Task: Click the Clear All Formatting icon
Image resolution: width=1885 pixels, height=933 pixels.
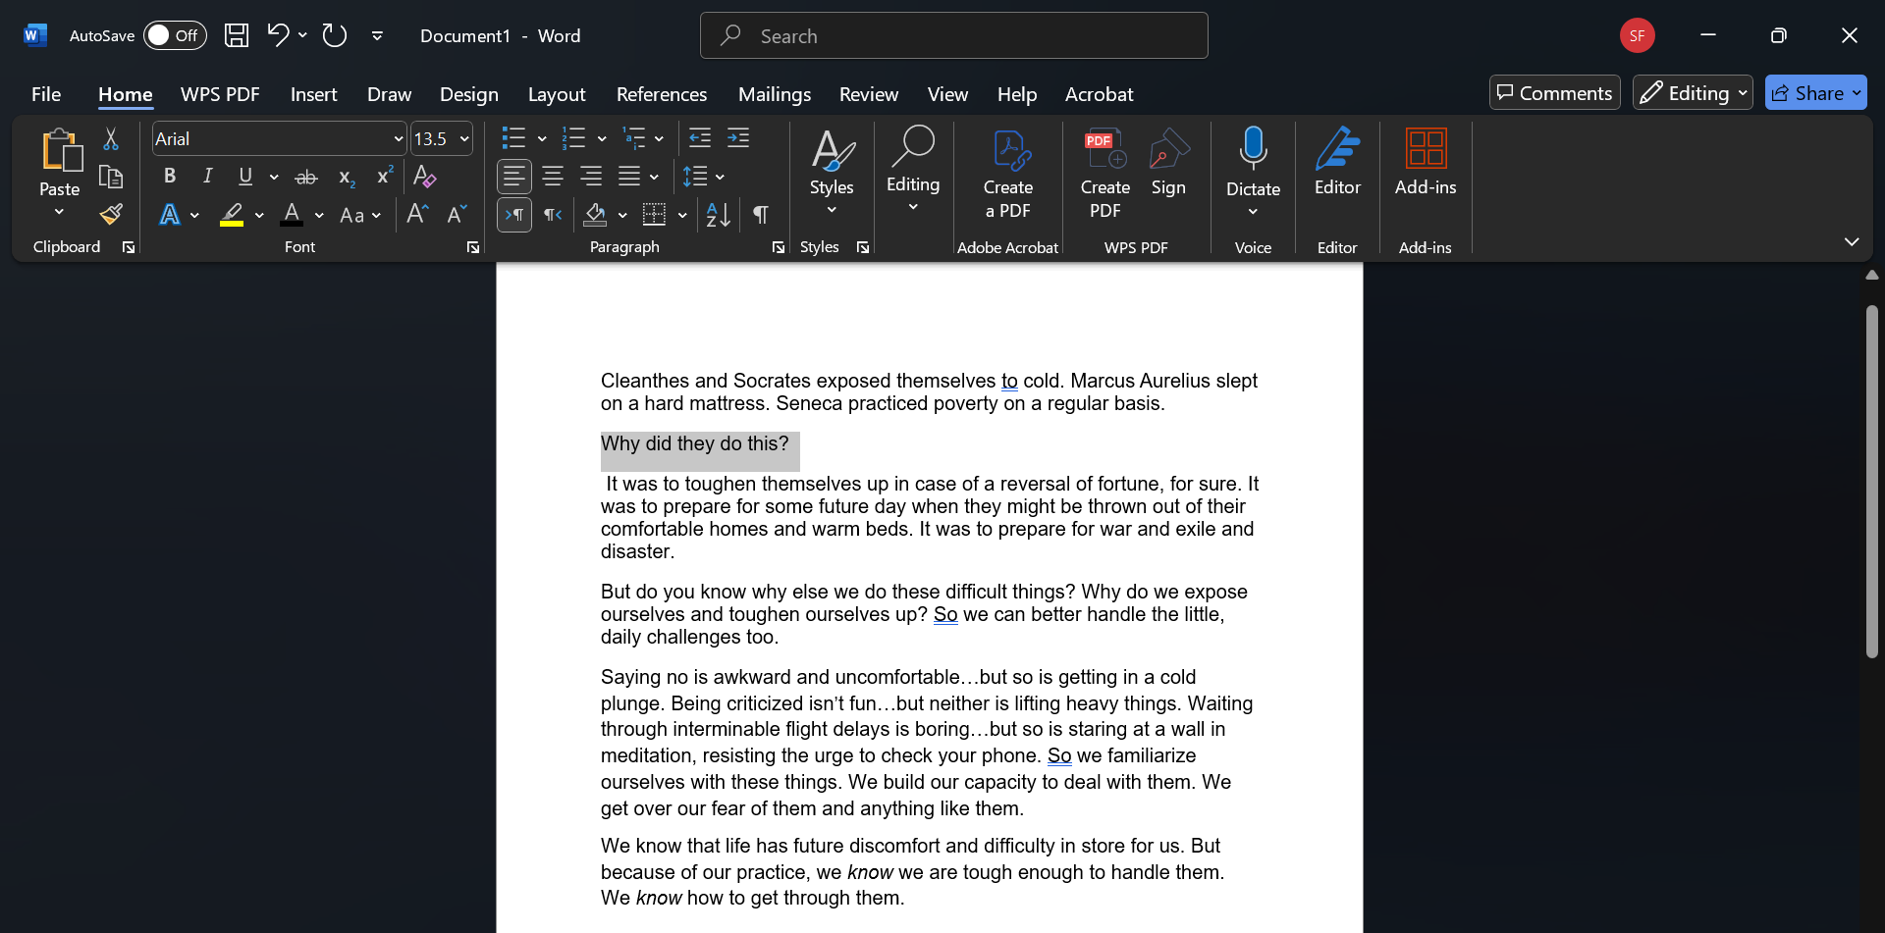Action: coord(424,177)
